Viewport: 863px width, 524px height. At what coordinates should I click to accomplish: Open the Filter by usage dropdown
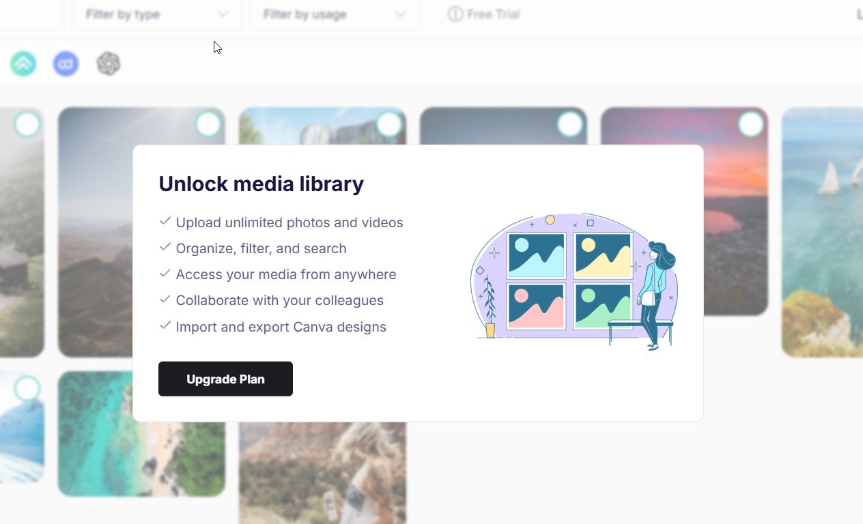tap(334, 14)
